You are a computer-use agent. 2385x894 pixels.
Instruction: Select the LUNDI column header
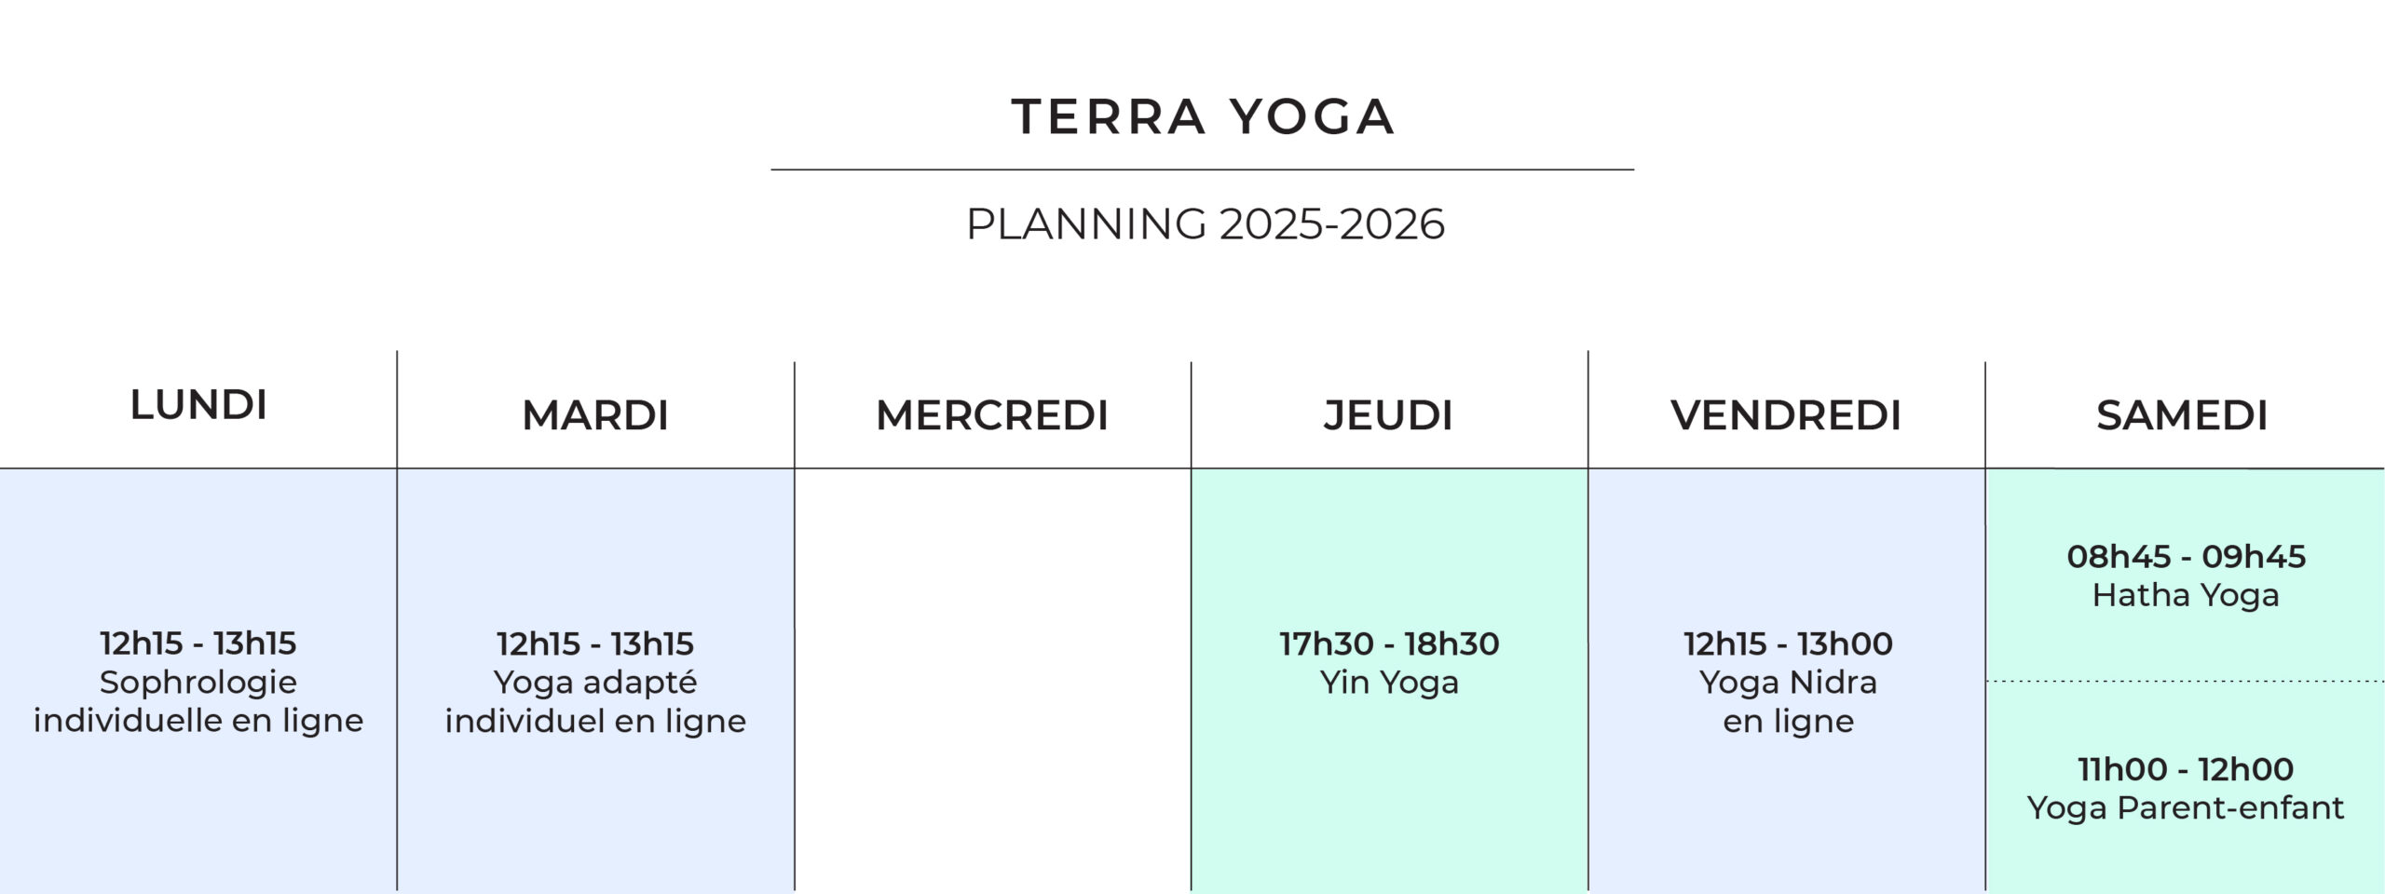pos(198,405)
